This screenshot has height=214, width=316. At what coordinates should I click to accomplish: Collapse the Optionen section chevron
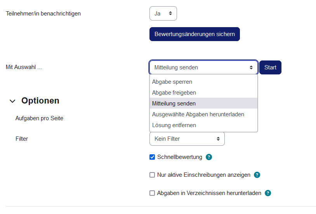(x=13, y=101)
